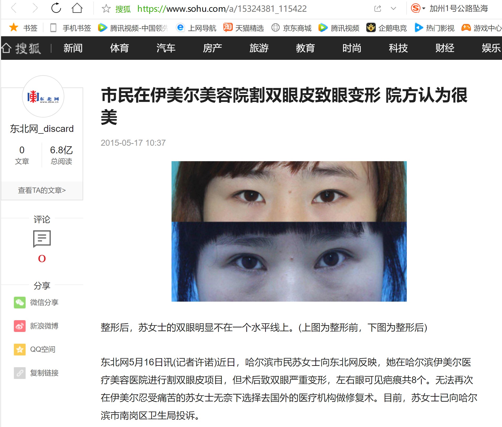Image resolution: width=502 pixels, height=427 pixels.
Task: Reload the page with refresh icon
Action: (x=56, y=8)
